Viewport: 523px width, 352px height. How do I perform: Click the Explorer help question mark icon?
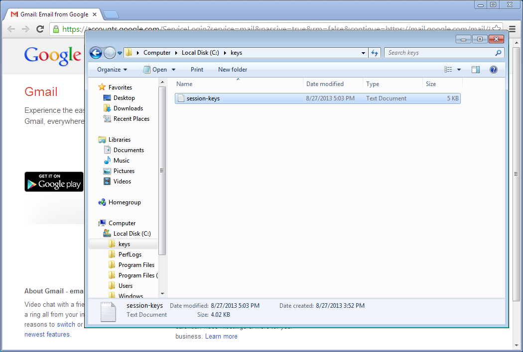click(493, 70)
